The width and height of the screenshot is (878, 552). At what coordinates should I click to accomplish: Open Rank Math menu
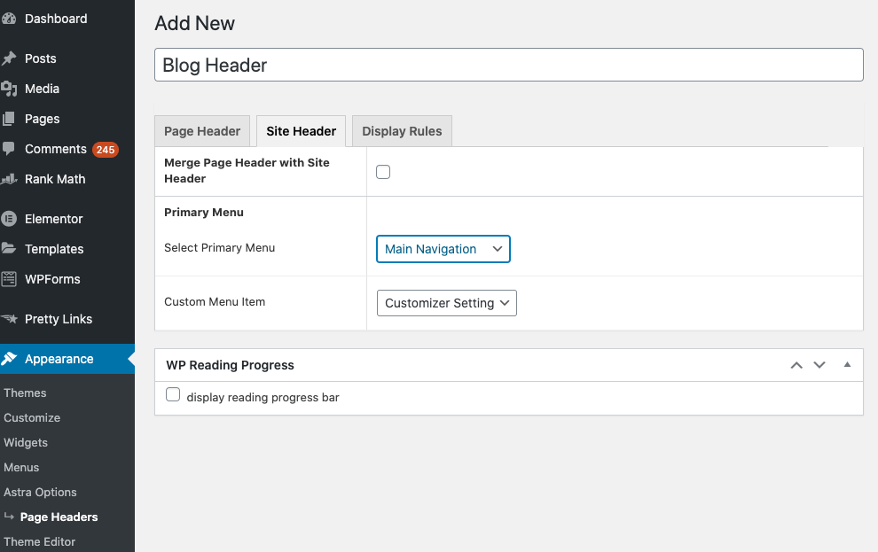click(x=55, y=179)
